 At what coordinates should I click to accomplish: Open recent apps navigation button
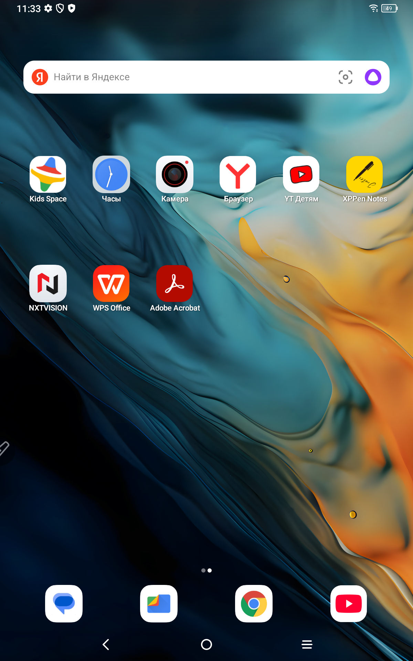307,644
